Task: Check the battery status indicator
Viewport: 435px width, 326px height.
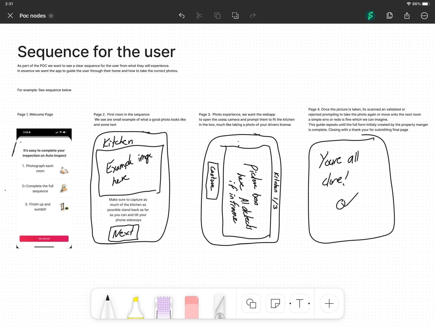Action: pyautogui.click(x=426, y=4)
